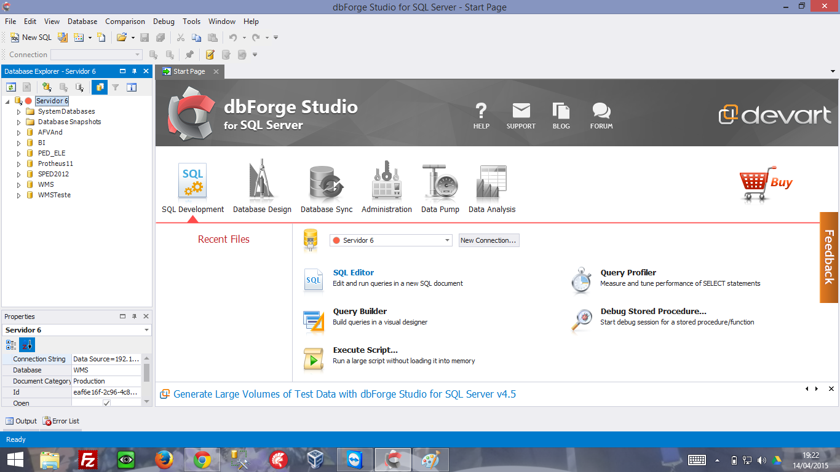This screenshot has height=472, width=840.
Task: Open the Servidor 6 connection dropdown
Action: click(x=447, y=240)
